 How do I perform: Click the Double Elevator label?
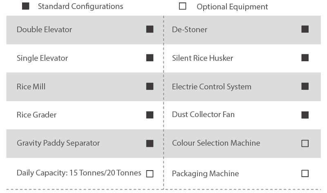[x=44, y=29]
